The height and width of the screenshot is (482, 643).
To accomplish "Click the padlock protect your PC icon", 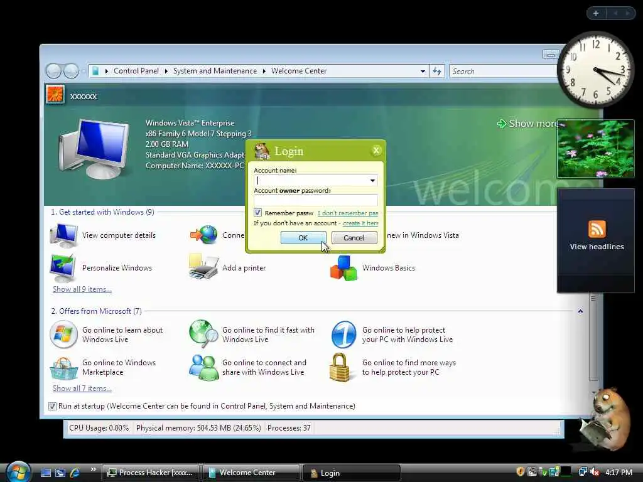I will pos(340,367).
